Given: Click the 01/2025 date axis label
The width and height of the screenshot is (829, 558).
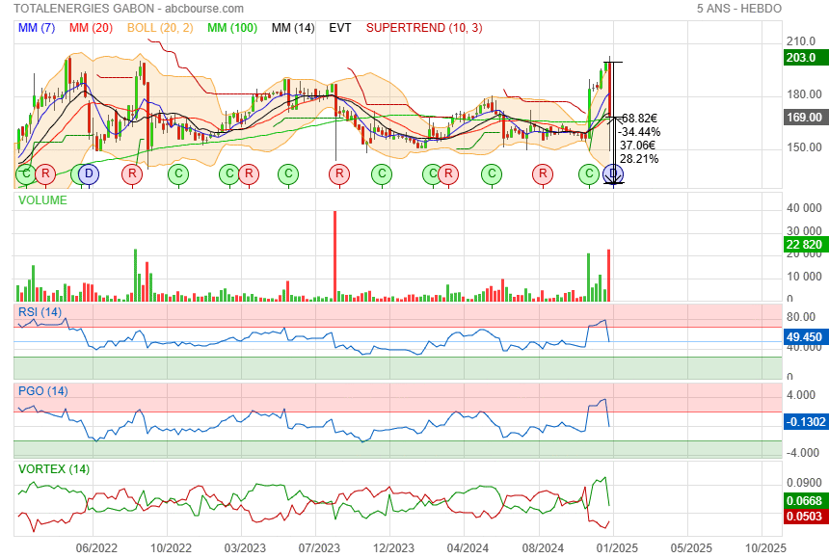Looking at the screenshot, I should coord(617,548).
